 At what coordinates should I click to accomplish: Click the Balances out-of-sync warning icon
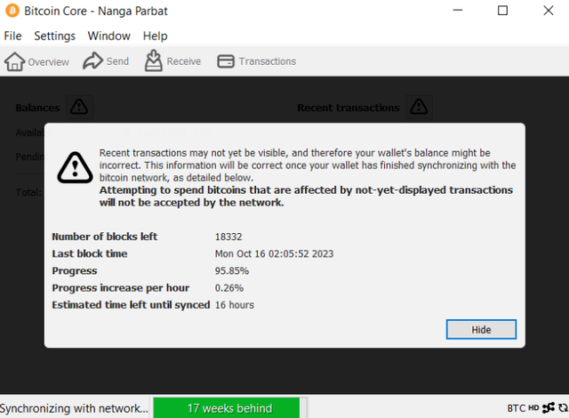click(x=79, y=107)
